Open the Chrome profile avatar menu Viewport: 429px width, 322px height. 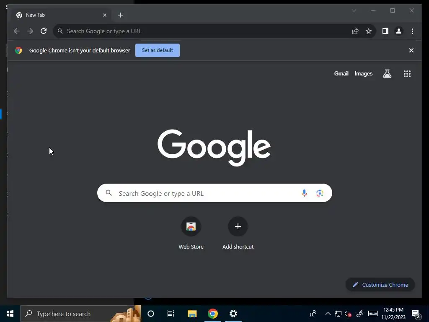399,31
